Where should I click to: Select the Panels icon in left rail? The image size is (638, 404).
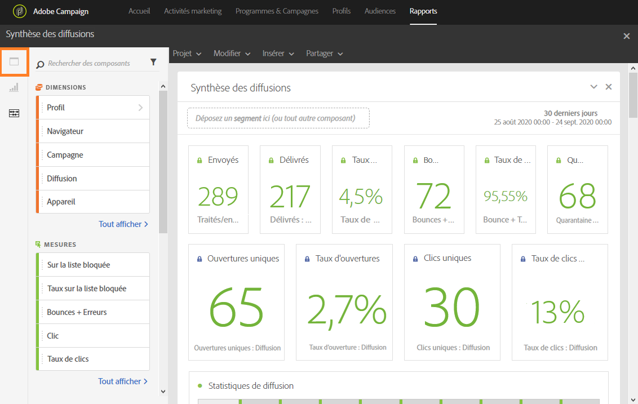click(14, 61)
